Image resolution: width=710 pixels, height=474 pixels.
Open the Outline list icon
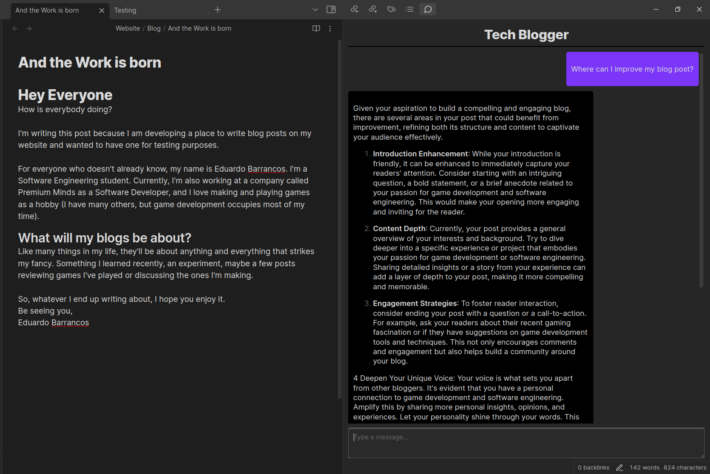[409, 9]
